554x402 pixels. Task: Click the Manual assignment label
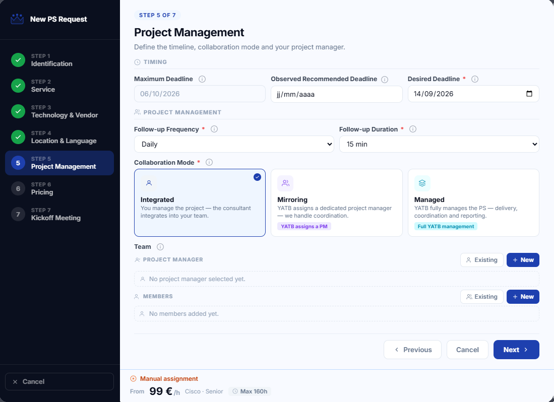[169, 379]
